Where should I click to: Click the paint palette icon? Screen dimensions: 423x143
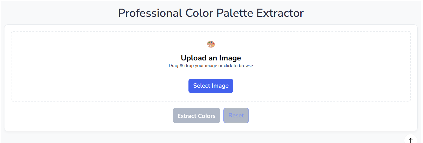[211, 44]
